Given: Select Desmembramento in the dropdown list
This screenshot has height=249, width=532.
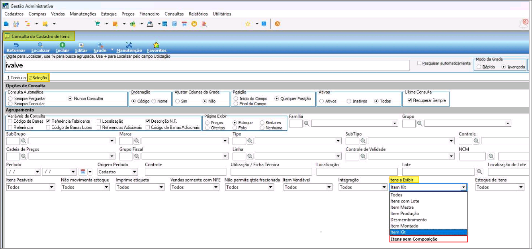Looking at the screenshot, I should [x=428, y=220].
